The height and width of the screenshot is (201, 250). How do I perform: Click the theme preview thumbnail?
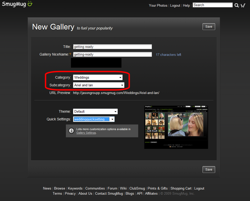tap(176, 127)
